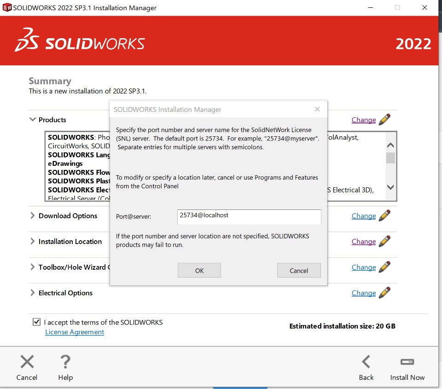Click Cancel in the license server dialog
Screen dimensions: 442x389
pyautogui.click(x=299, y=270)
